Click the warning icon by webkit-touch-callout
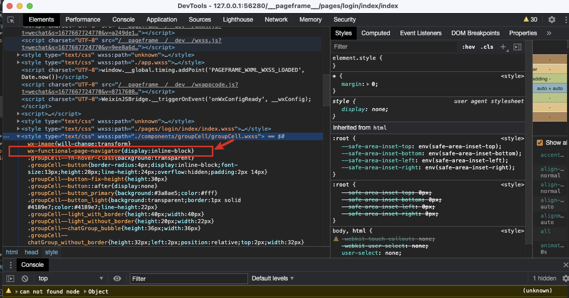569x298 pixels. tap(336, 239)
